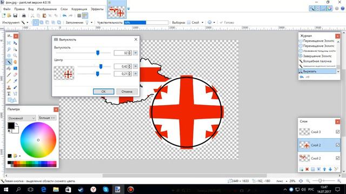Open the settings gear icon
The width and height of the screenshot is (346, 194).
pos(337,9)
